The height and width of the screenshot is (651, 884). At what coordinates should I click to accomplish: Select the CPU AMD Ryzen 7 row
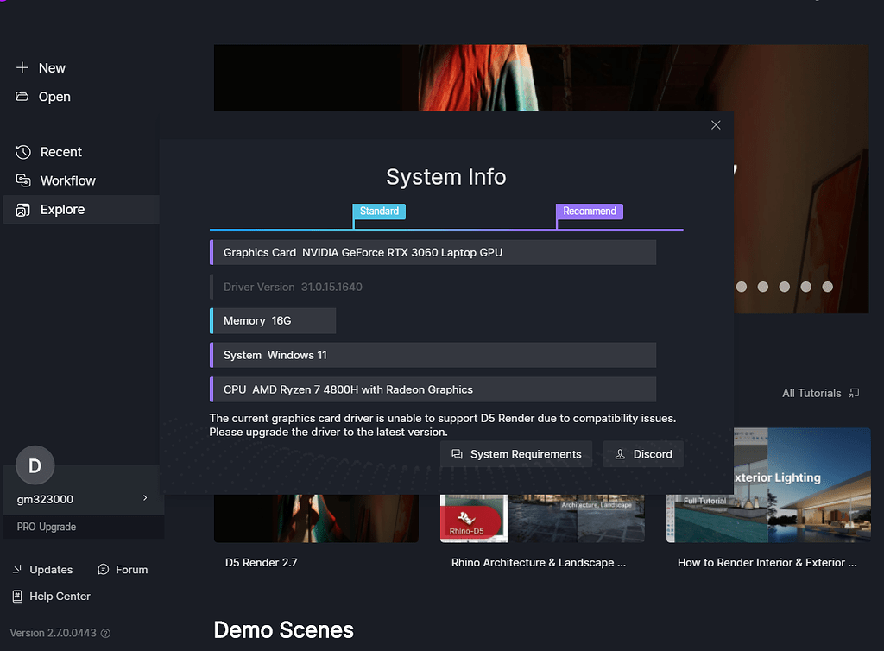[433, 389]
